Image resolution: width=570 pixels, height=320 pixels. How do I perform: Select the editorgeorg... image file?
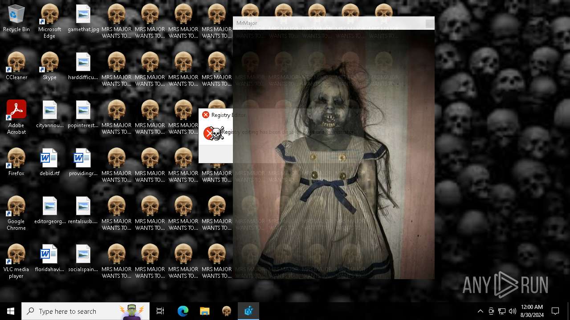coord(49,210)
